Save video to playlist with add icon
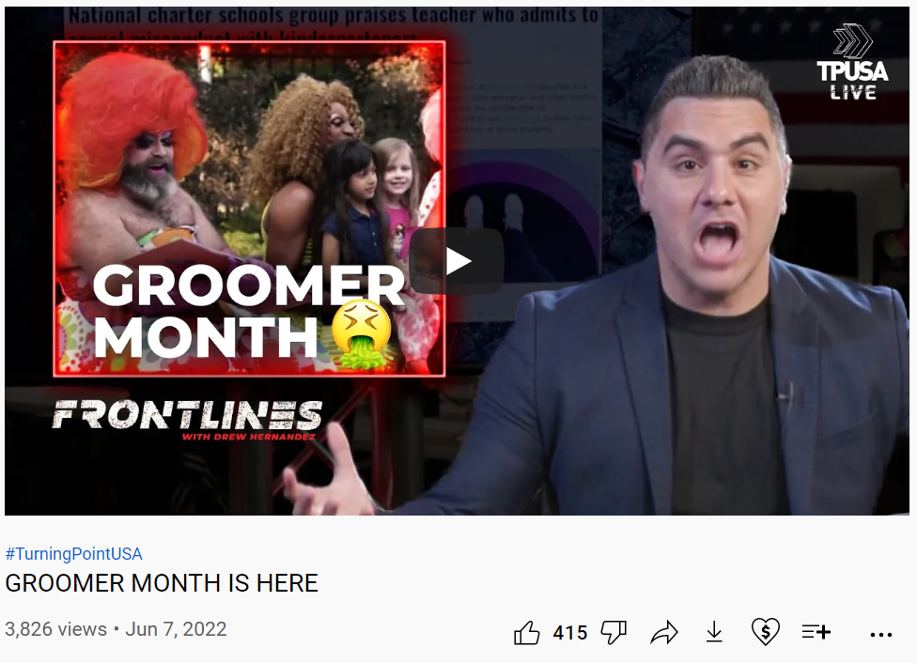Viewport: 917px width, 663px height. (x=816, y=632)
